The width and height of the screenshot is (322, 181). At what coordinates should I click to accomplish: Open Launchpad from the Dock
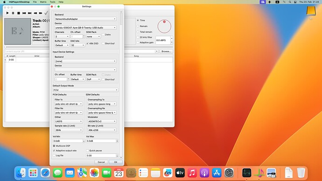33,173
